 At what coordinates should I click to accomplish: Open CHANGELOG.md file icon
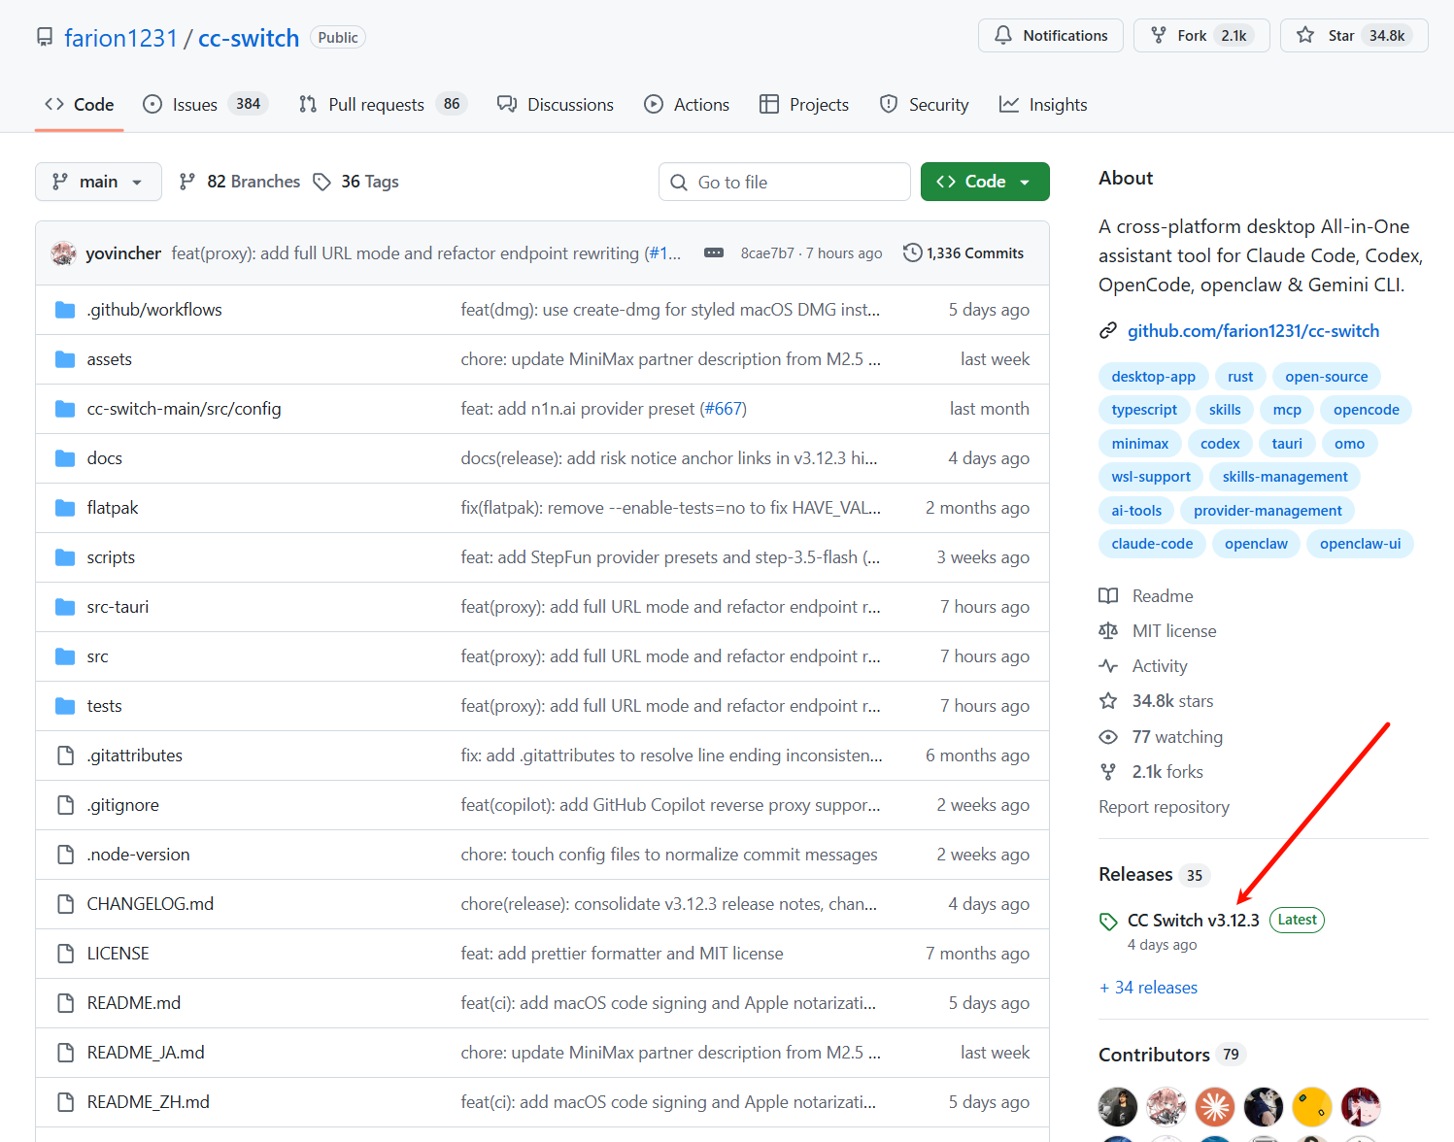[65, 904]
